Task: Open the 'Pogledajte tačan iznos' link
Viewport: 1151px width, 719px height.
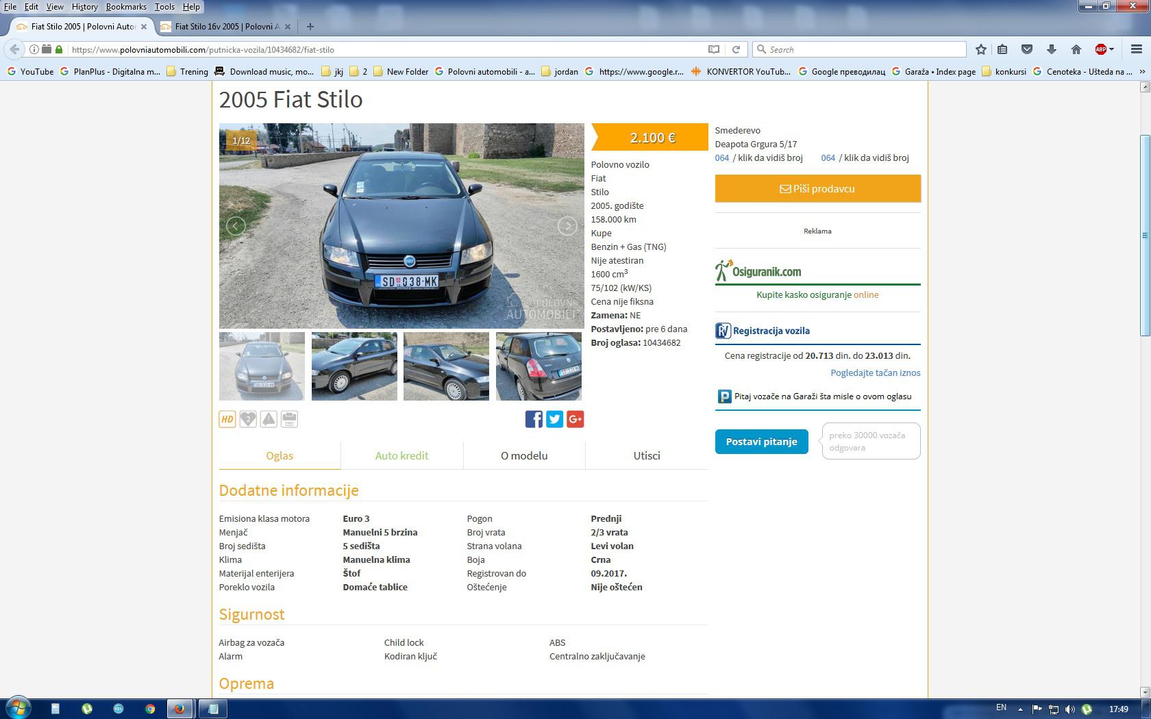Action: [x=875, y=373]
